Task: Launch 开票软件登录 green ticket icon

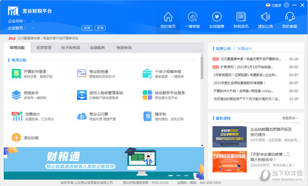Action: pyautogui.click(x=16, y=74)
